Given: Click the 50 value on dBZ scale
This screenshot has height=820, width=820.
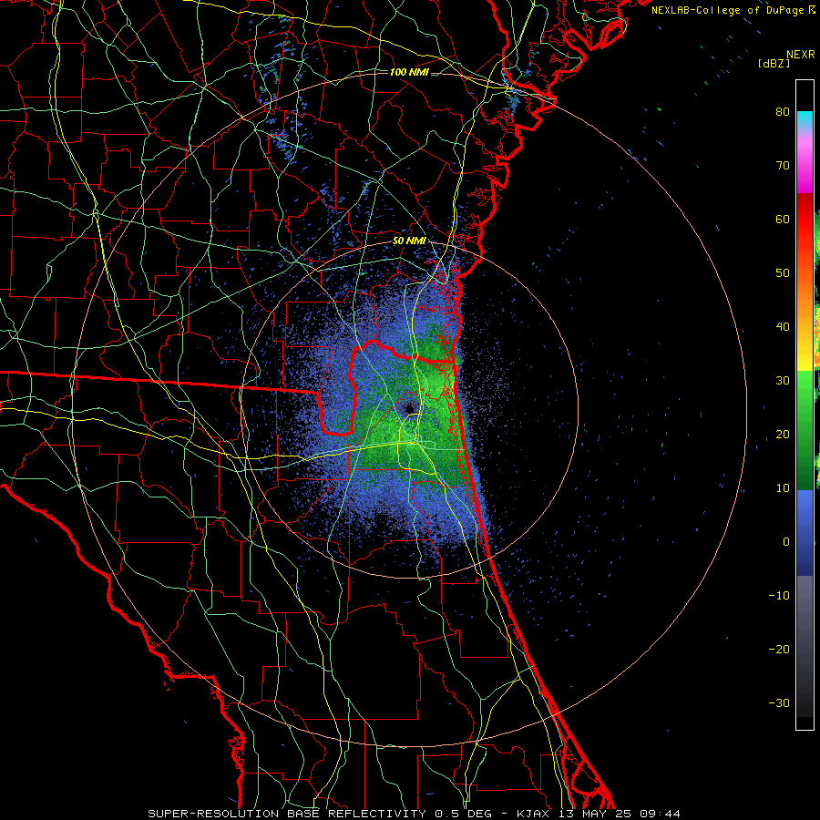Looking at the screenshot, I should click(x=783, y=273).
